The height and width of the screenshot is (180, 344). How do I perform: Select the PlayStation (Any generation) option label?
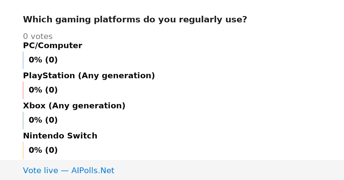pos(89,76)
